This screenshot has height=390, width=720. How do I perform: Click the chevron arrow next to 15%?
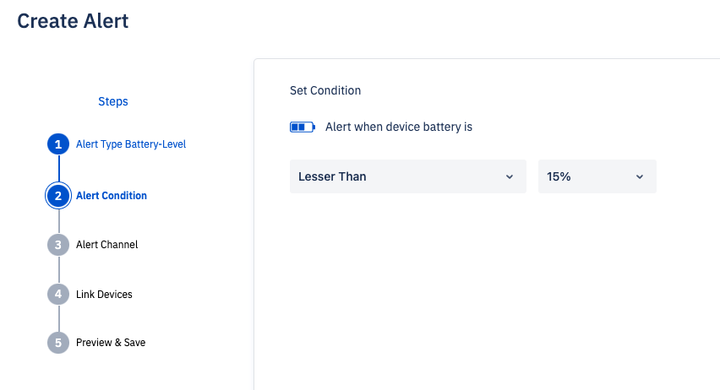[639, 176]
